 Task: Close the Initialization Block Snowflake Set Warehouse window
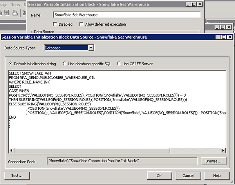pos(200,4)
